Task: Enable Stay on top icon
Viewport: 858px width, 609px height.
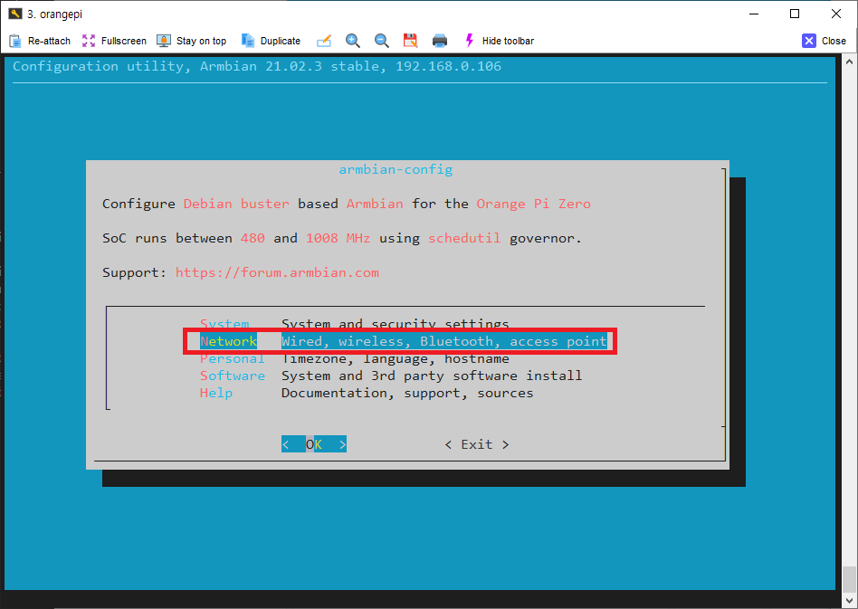Action: [164, 41]
